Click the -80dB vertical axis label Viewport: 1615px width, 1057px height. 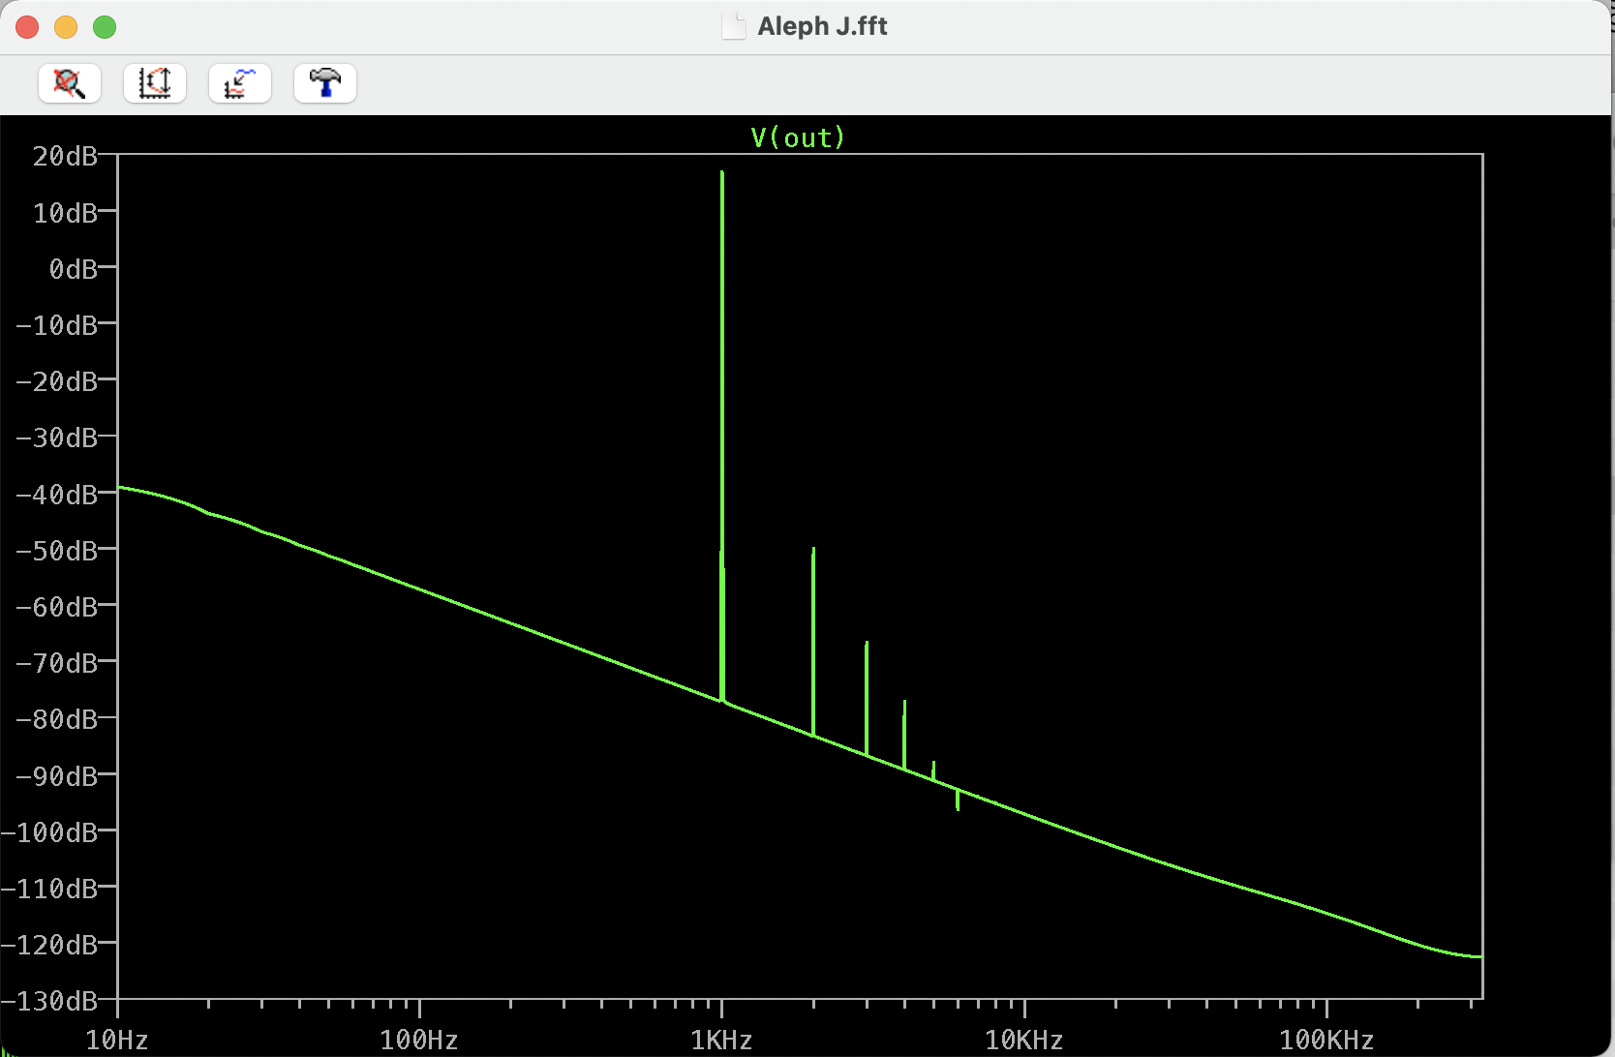point(57,719)
